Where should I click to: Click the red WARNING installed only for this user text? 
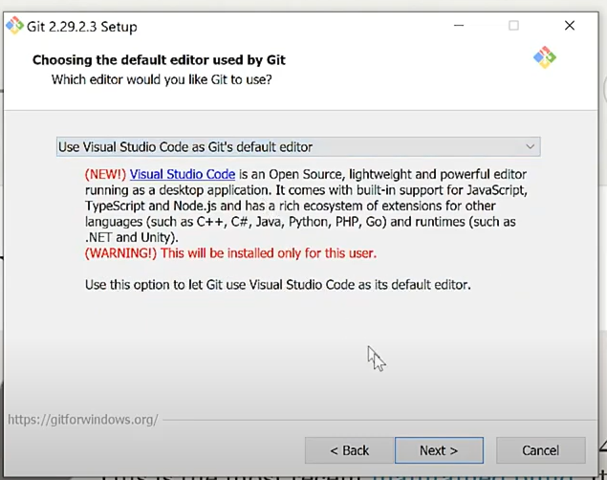click(x=230, y=253)
